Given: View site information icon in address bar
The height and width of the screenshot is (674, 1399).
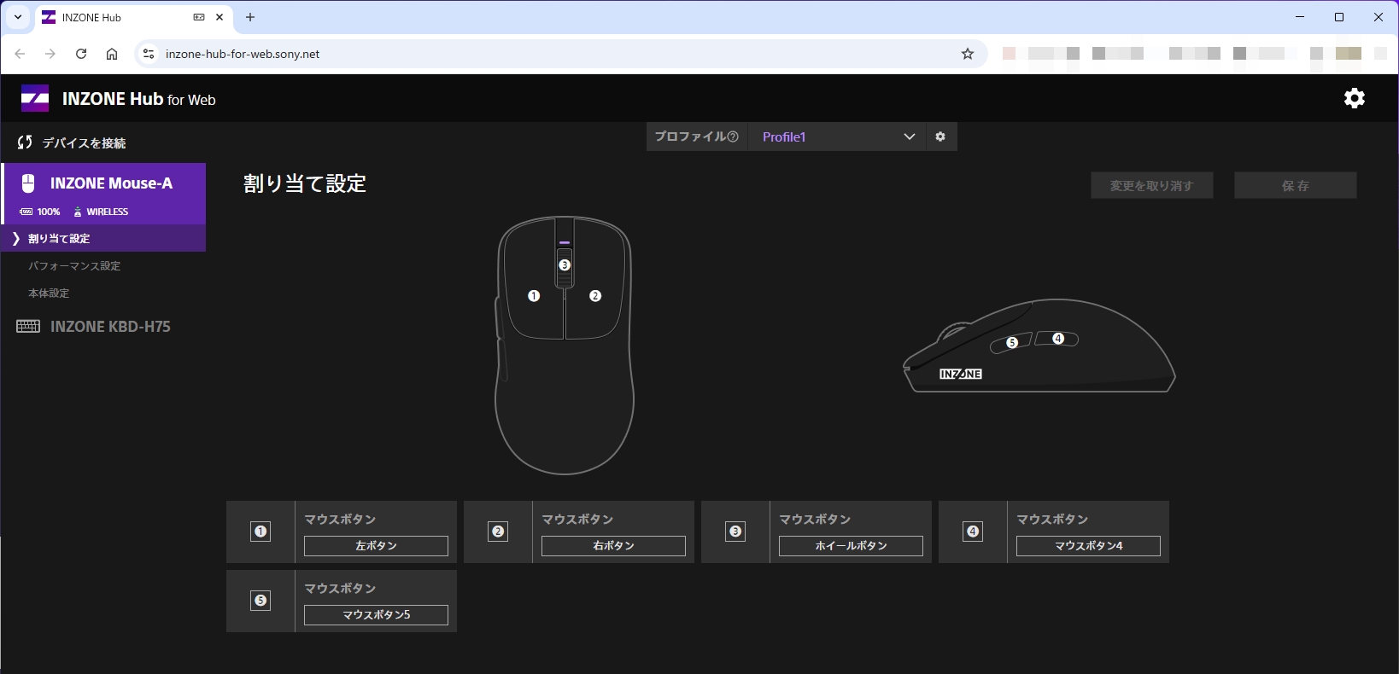Looking at the screenshot, I should pos(149,54).
